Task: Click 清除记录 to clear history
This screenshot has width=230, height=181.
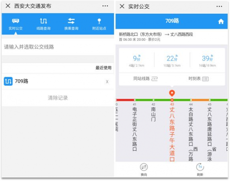Action: point(58,98)
